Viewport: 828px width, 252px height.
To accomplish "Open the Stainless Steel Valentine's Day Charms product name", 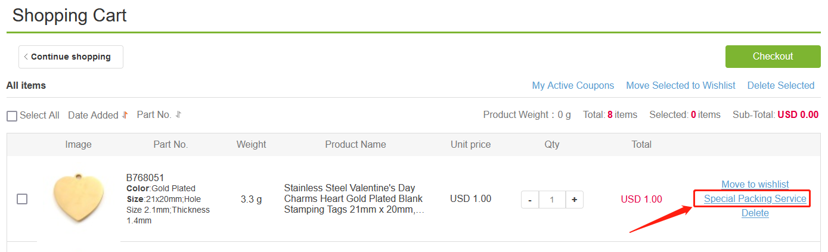I will [355, 199].
